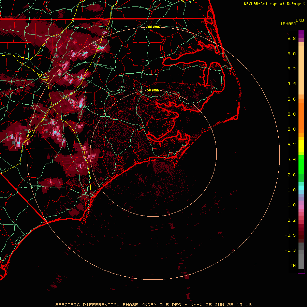Click the 3.4 value on the scale

(x=292, y=160)
